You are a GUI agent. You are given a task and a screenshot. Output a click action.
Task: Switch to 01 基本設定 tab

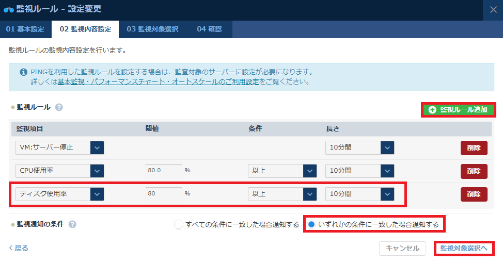25,29
